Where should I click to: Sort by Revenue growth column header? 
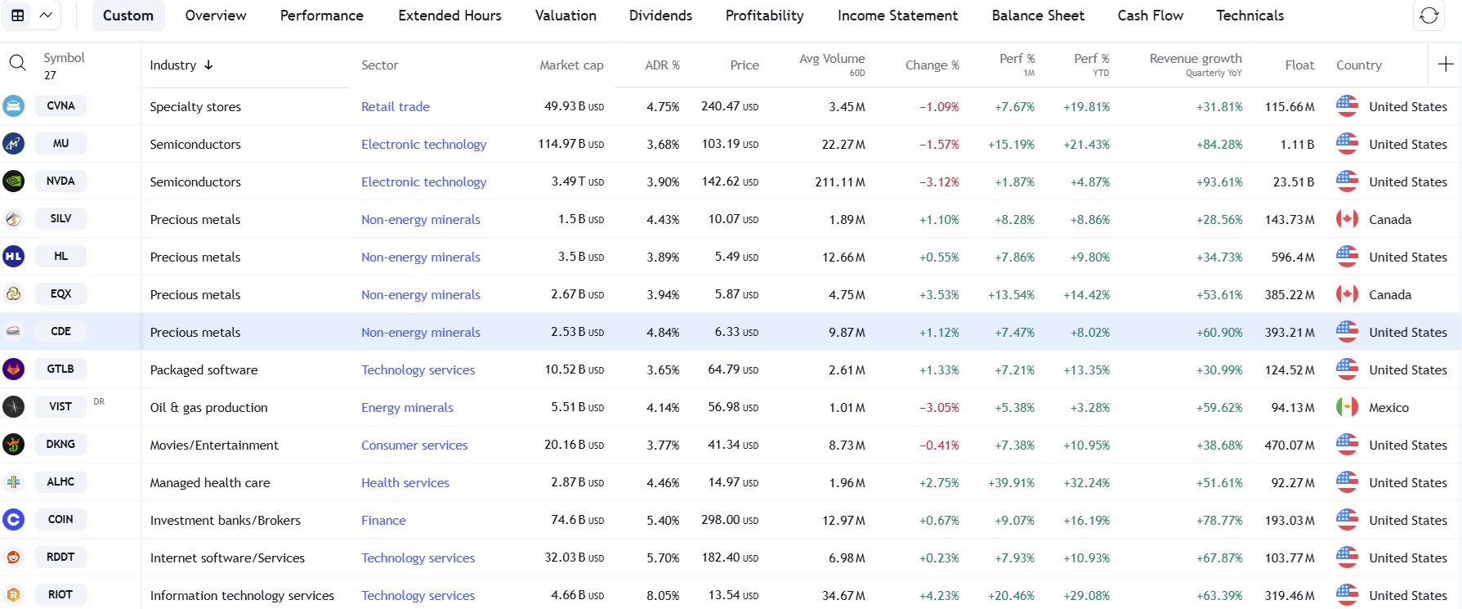[1196, 65]
